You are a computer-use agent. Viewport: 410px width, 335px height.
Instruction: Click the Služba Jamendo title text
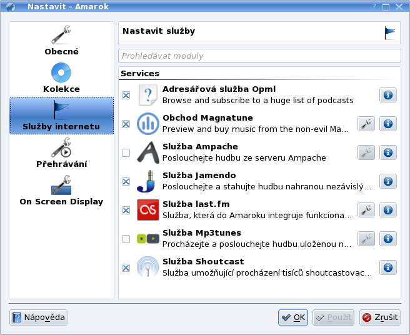coord(199,176)
